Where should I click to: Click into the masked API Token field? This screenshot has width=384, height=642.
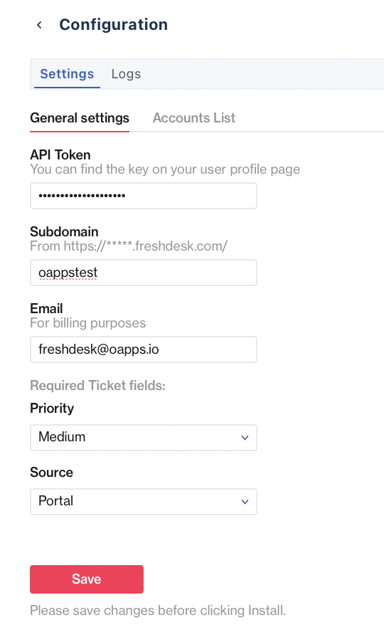[144, 196]
